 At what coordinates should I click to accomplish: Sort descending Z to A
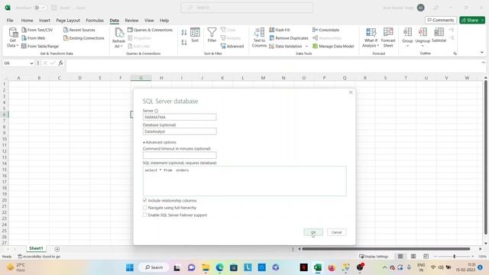click(x=184, y=43)
